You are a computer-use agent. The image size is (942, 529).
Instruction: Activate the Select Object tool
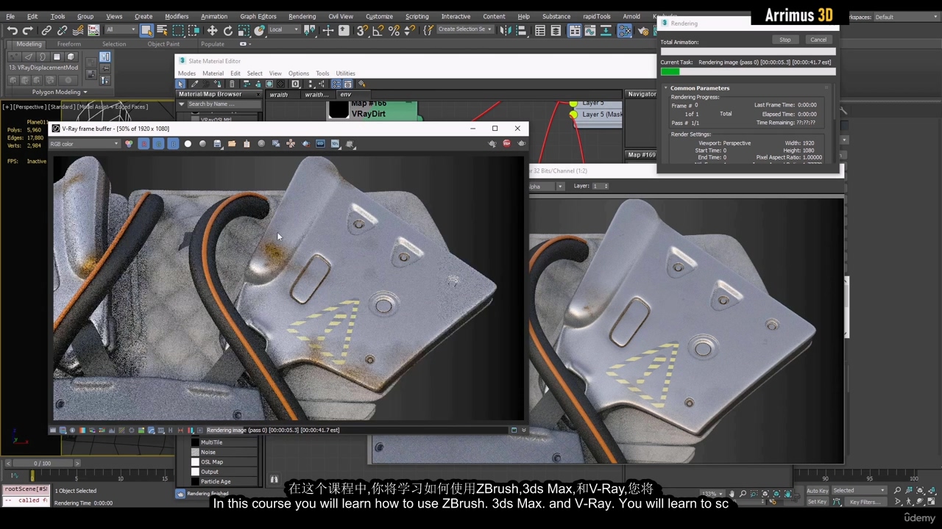coord(146,30)
